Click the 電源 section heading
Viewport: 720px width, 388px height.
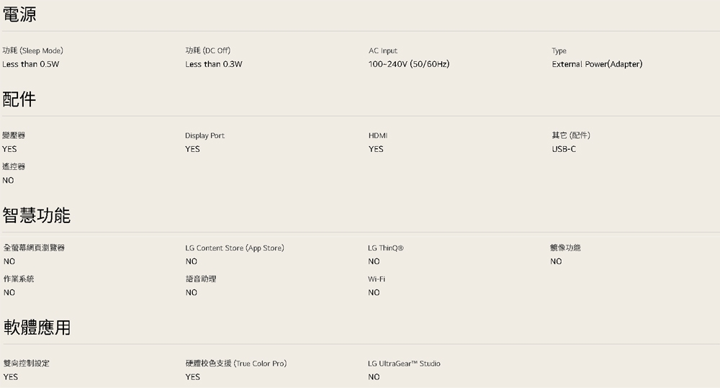pos(19,14)
